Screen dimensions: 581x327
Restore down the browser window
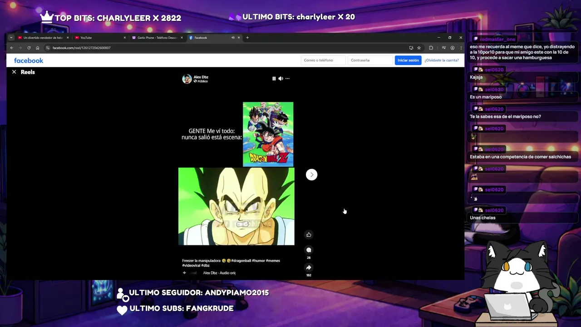point(450,38)
